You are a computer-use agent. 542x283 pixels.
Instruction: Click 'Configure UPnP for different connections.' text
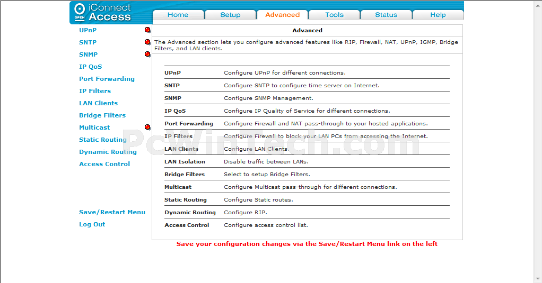[x=284, y=72]
